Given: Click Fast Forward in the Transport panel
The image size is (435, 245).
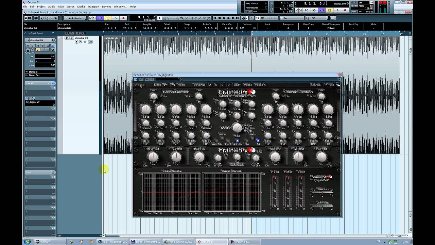Looking at the screenshot, I should [314, 10].
